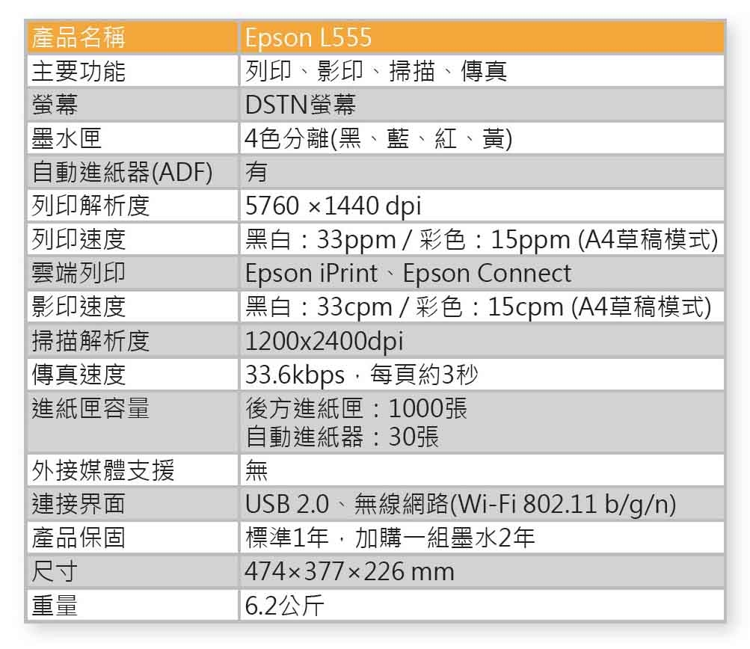
Task: Select the 標準1年，加購一組墨水2年 value
Action: click(390, 538)
